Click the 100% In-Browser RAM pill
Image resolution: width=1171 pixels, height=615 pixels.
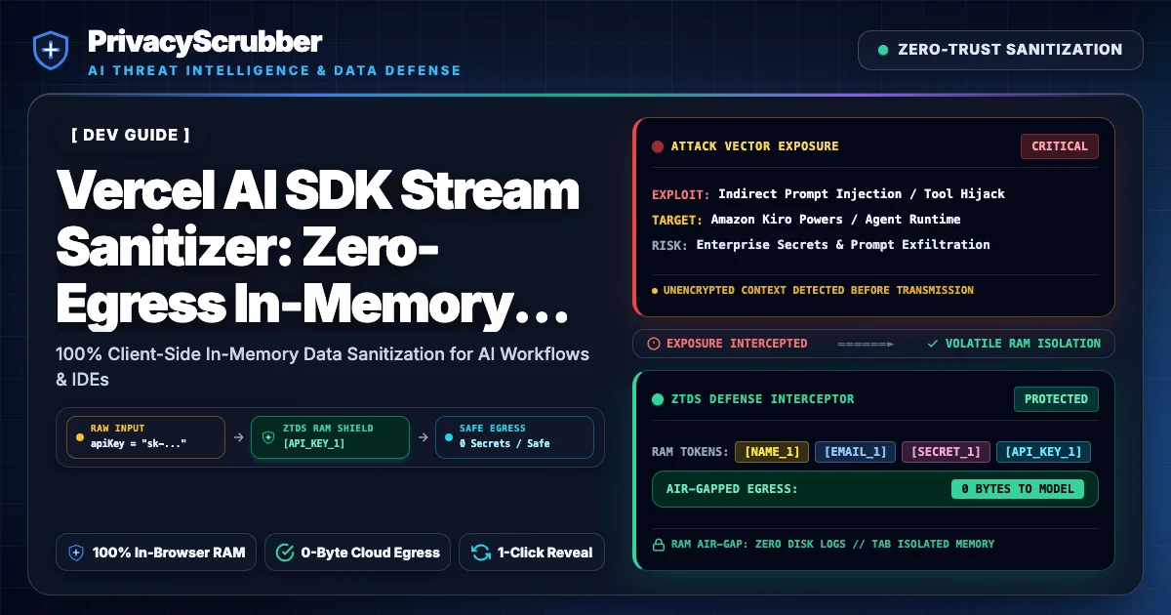coord(157,553)
